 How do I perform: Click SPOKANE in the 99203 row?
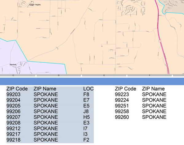[46, 95]
